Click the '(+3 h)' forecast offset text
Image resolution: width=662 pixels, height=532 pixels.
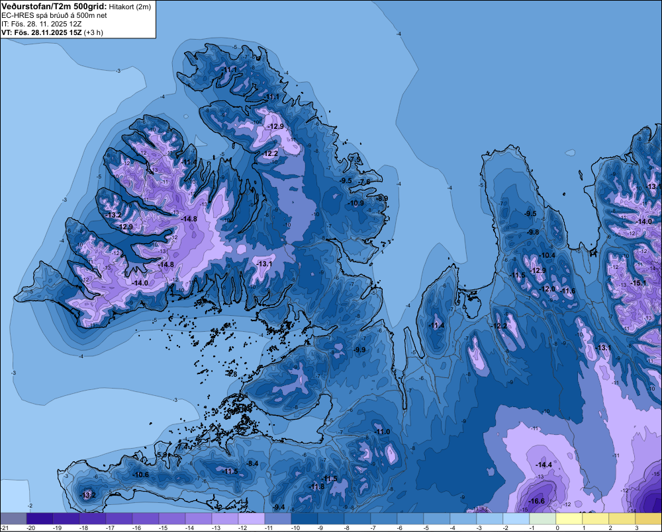[93, 32]
